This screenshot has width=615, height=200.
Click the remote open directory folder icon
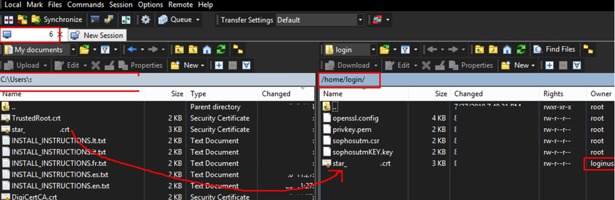click(x=384, y=50)
